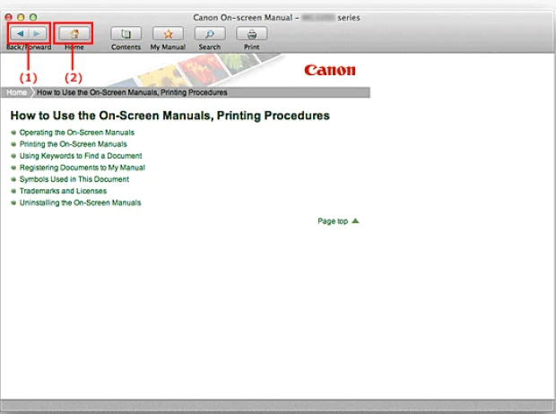
Task: Open Symbols Used in This Document
Action: [x=74, y=179]
